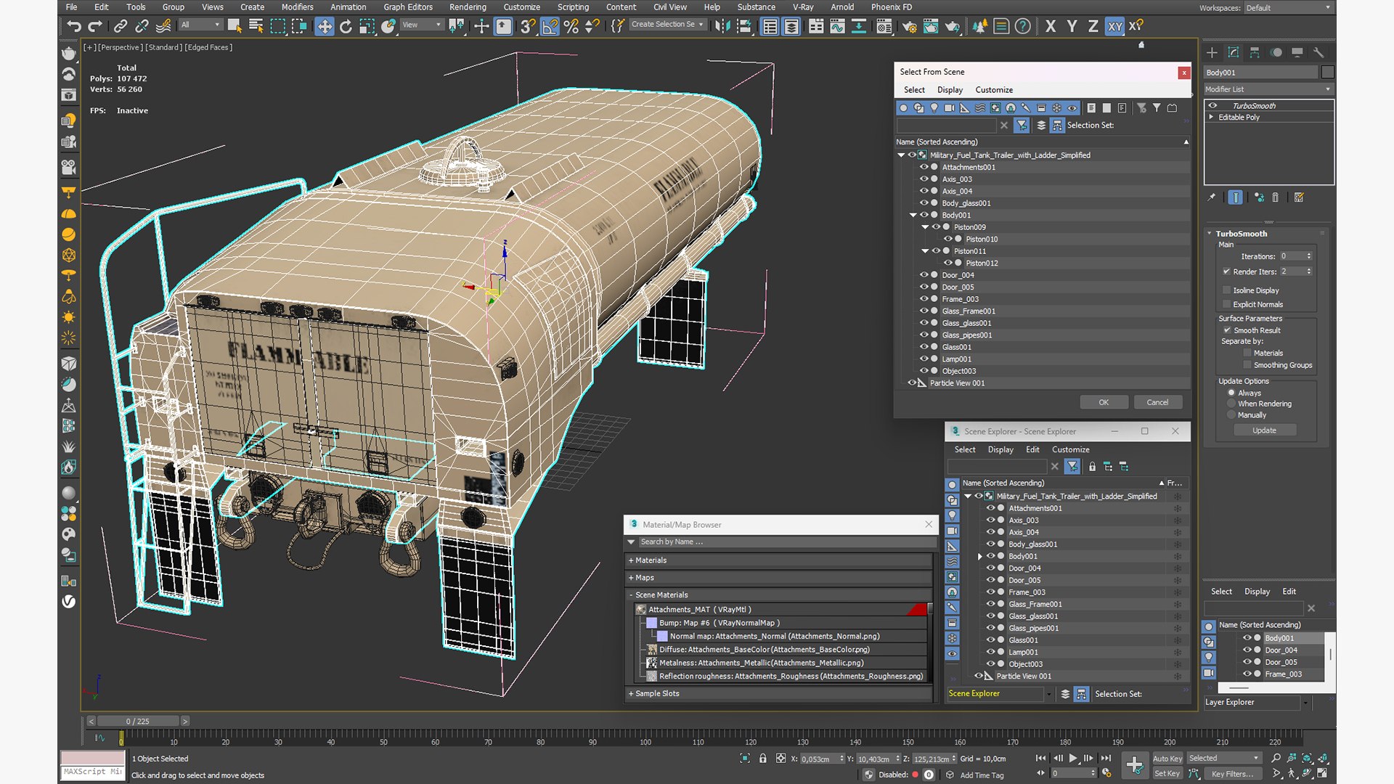Click Remove modifier trash icon below stack

click(1276, 197)
